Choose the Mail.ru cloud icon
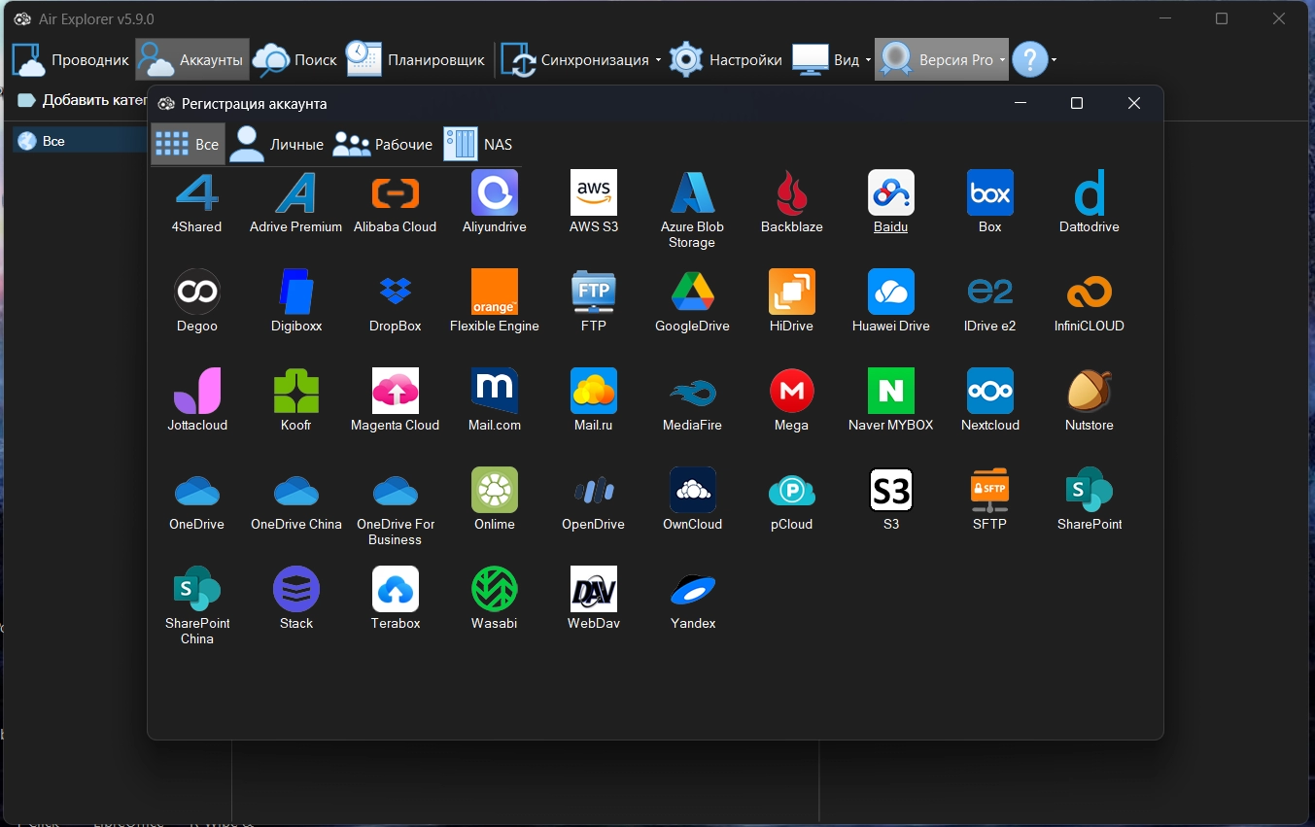The image size is (1315, 827). tap(594, 391)
